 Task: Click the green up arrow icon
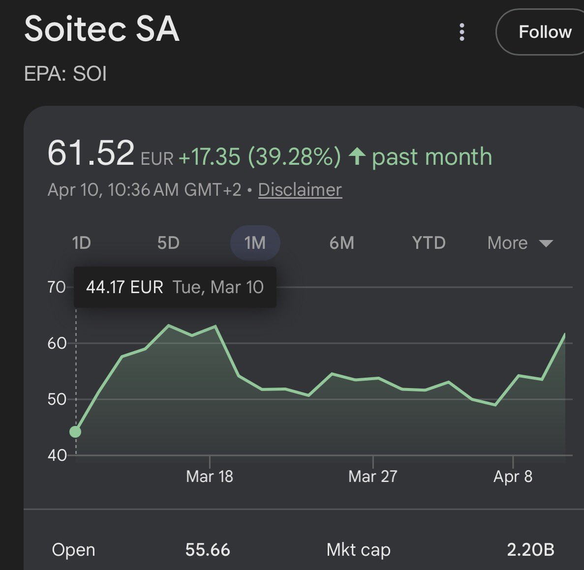tap(357, 155)
